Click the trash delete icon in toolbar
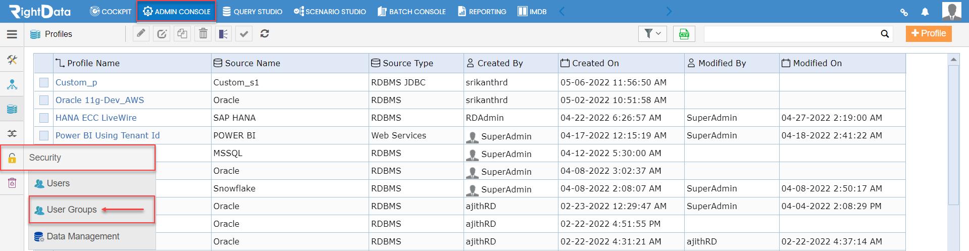The width and height of the screenshot is (969, 251). click(203, 34)
